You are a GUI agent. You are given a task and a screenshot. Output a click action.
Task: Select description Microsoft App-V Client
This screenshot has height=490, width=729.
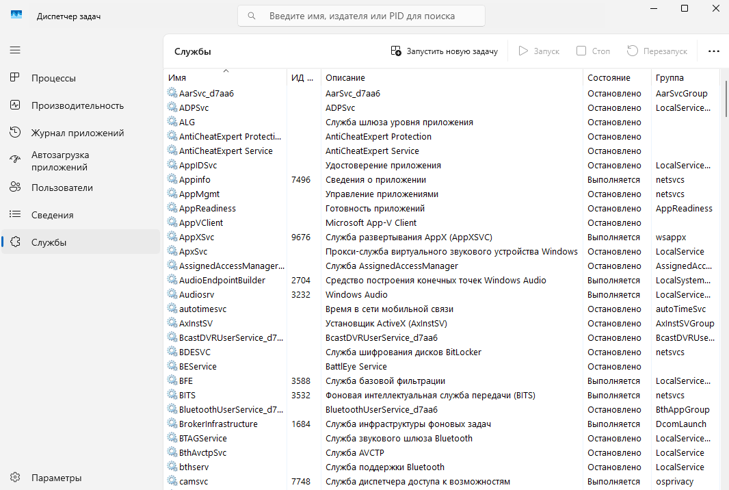pyautogui.click(x=371, y=222)
